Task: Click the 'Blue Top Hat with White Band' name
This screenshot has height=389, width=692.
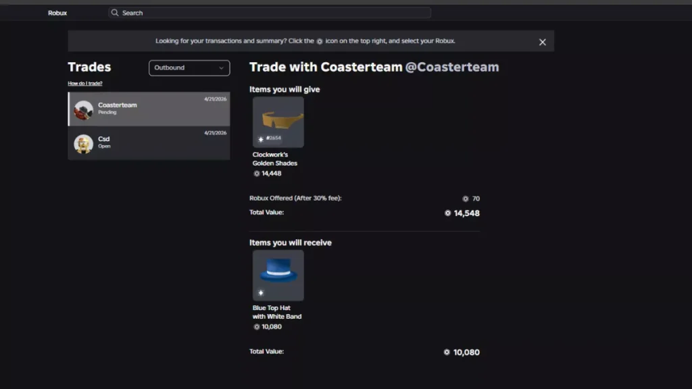Action: click(276, 312)
